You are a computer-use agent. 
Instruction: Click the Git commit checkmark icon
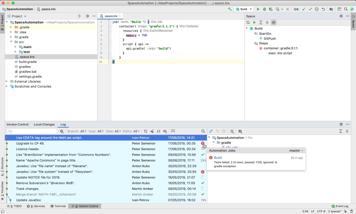point(310,9)
